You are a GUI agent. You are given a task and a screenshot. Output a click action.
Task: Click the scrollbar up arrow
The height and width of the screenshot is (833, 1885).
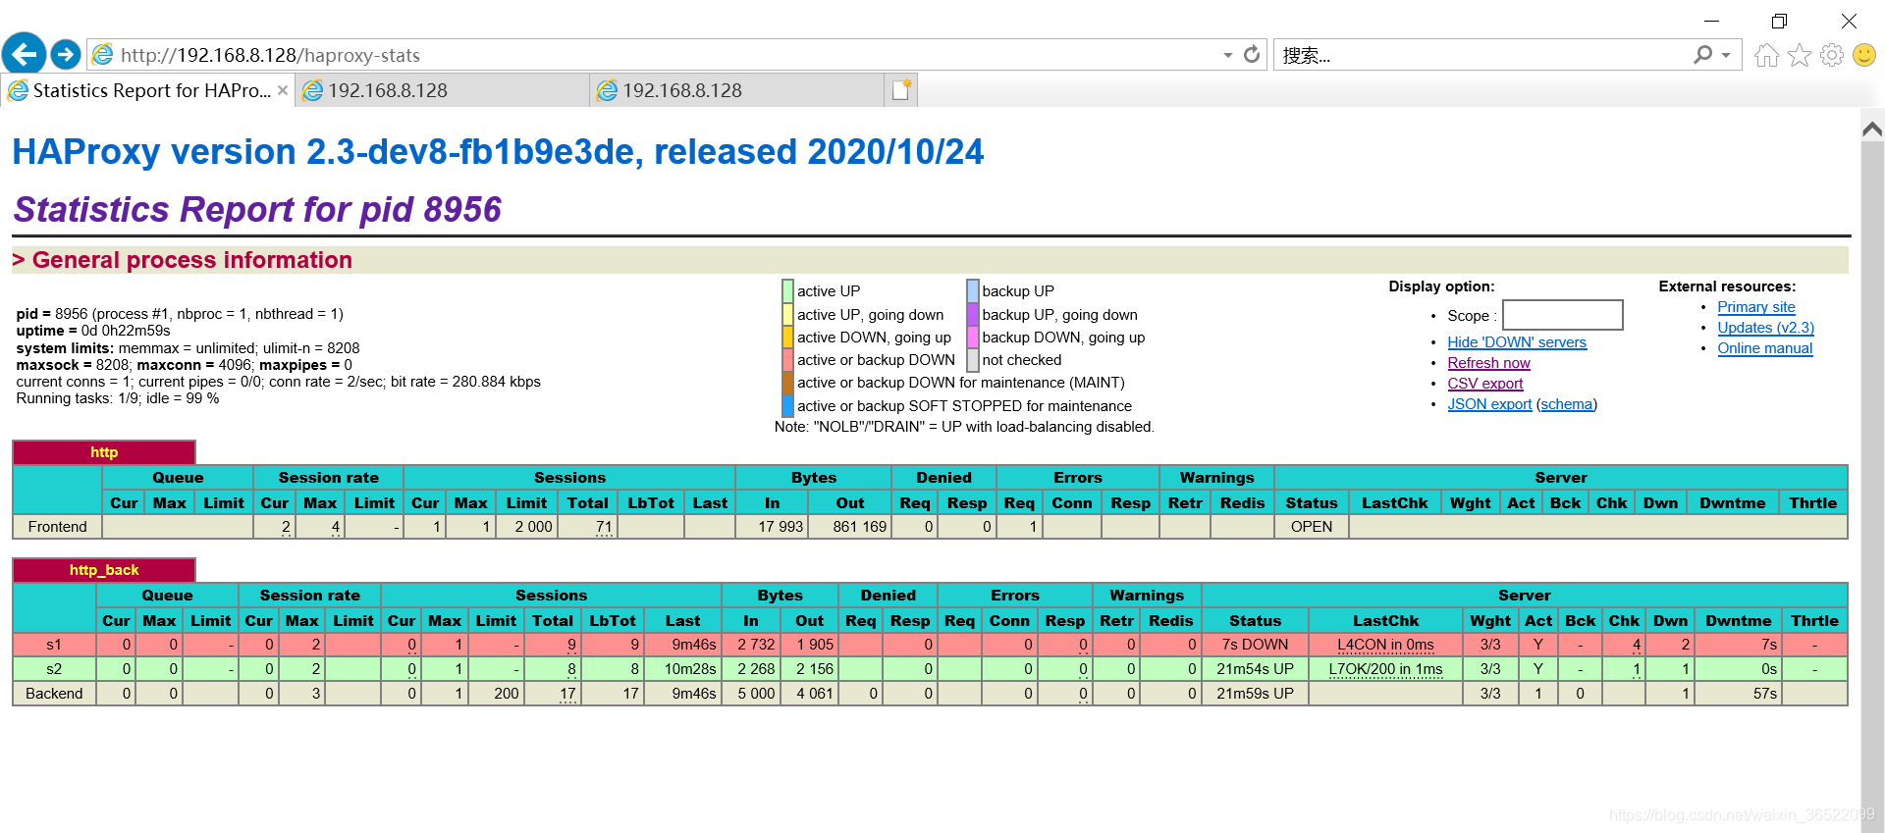1872,129
